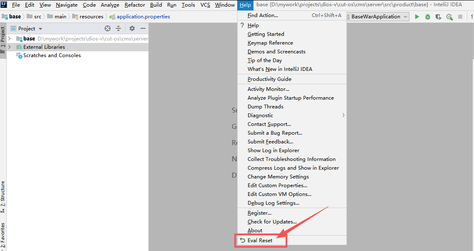Select Submit Feedback... entry
The height and width of the screenshot is (251, 474).
pos(292,142)
